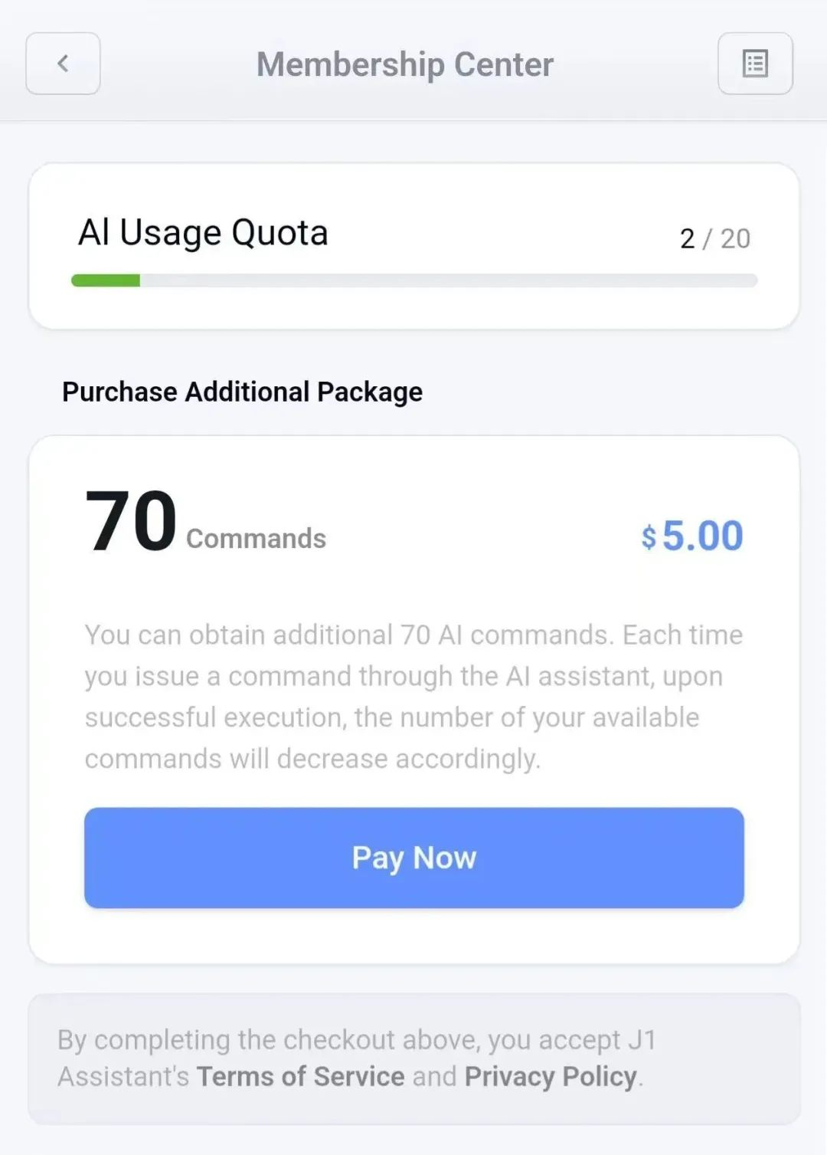The width and height of the screenshot is (827, 1155).
Task: Click the AI usage quota progress bar
Action: tap(413, 281)
